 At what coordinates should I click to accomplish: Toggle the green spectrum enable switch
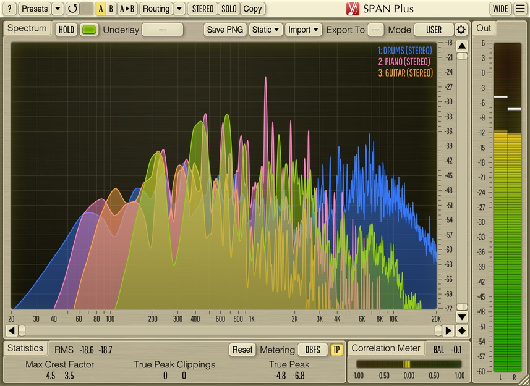point(89,30)
